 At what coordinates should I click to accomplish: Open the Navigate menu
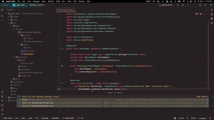coord(36,1)
